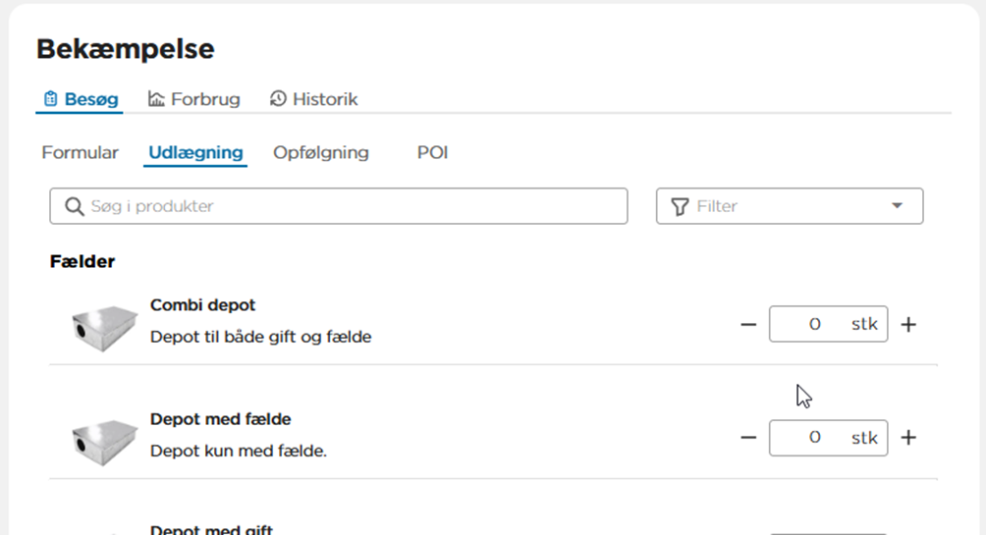Open the Historik tab

click(313, 99)
